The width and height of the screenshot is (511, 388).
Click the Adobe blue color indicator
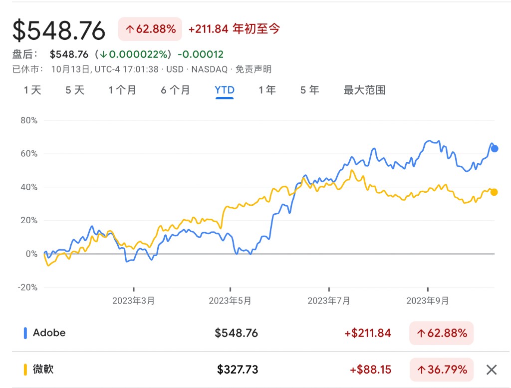click(x=25, y=333)
